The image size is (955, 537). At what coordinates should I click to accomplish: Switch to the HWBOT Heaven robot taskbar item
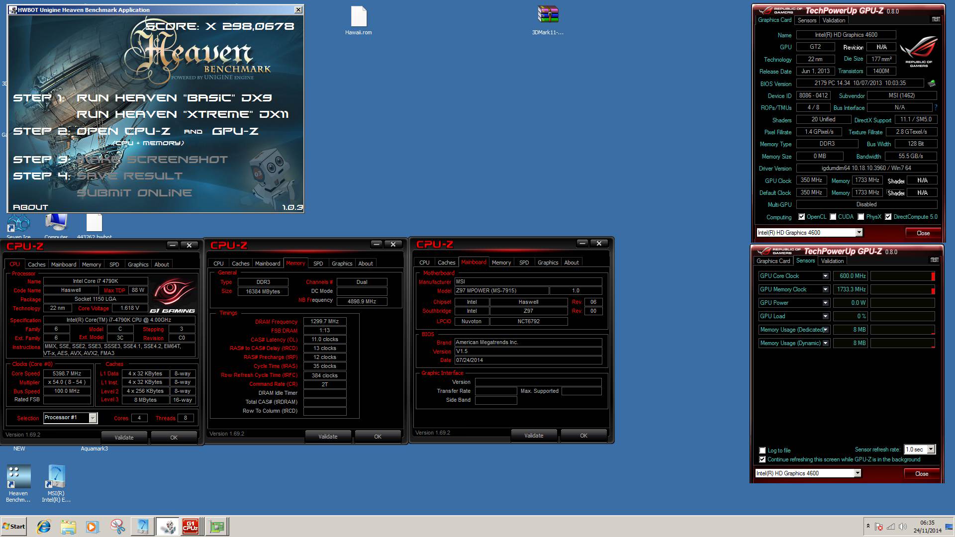pyautogui.click(x=167, y=527)
